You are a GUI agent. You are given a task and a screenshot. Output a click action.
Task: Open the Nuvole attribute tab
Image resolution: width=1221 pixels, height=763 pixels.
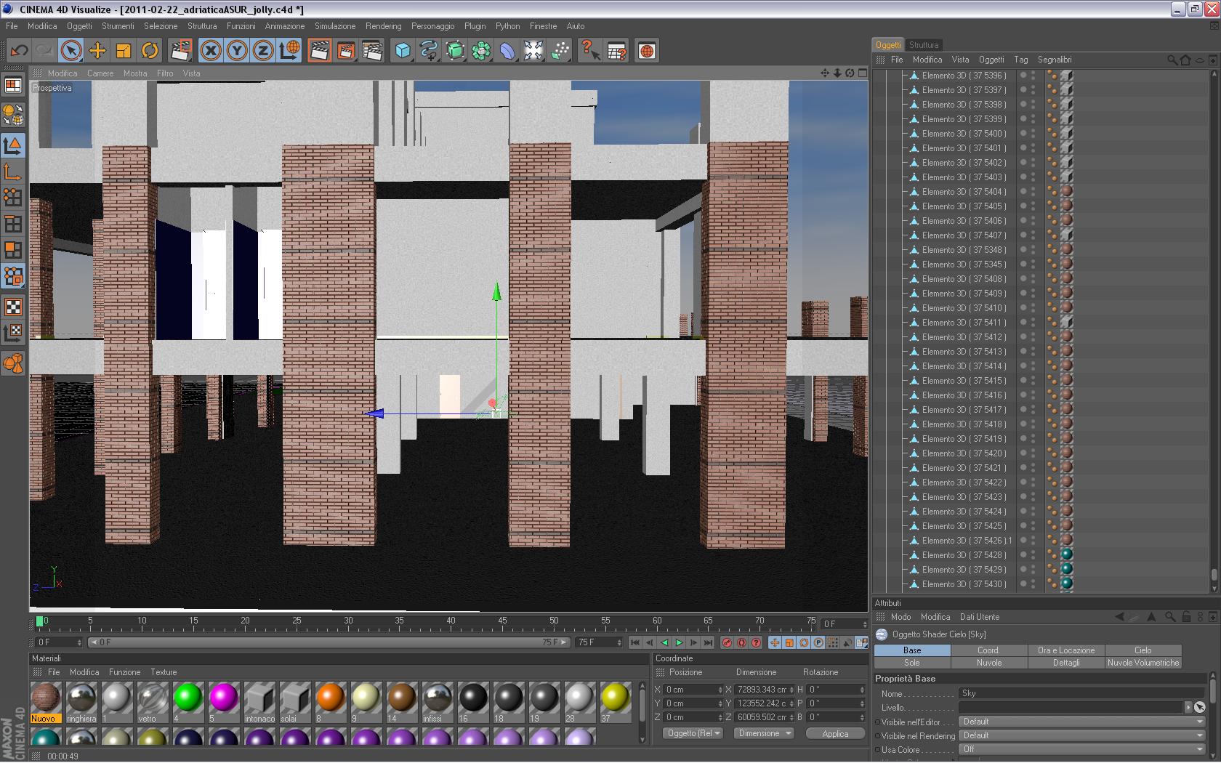click(988, 663)
